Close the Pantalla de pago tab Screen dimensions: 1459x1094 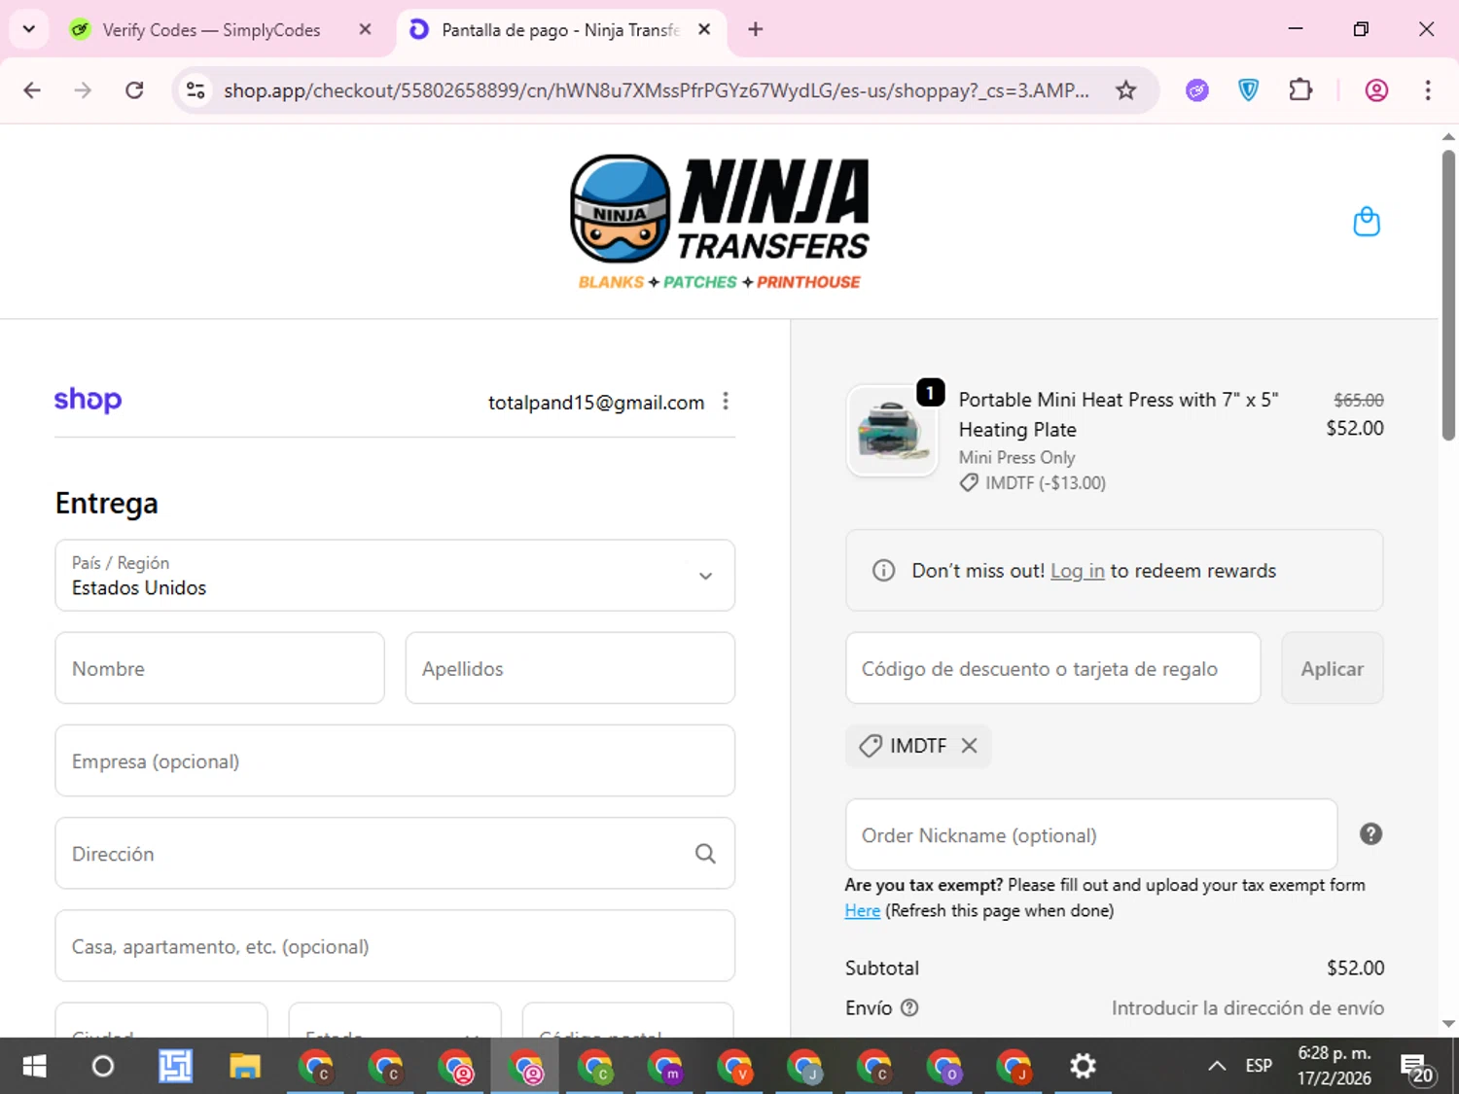704,29
